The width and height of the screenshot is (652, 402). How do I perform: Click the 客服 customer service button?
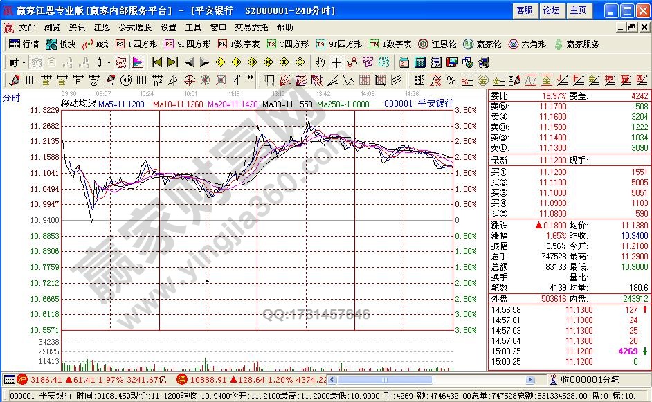(x=524, y=10)
